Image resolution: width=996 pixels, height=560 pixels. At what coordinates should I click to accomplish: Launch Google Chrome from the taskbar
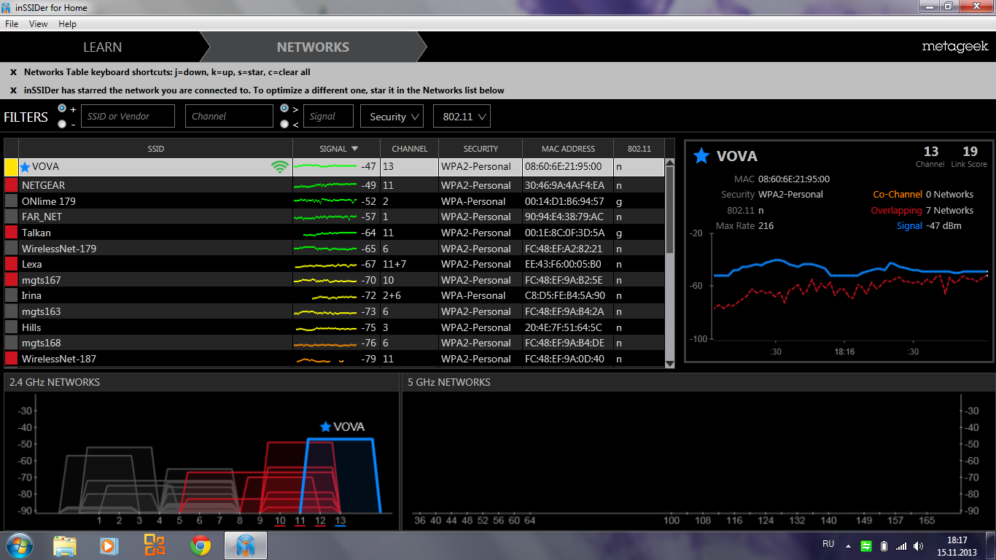click(x=201, y=545)
